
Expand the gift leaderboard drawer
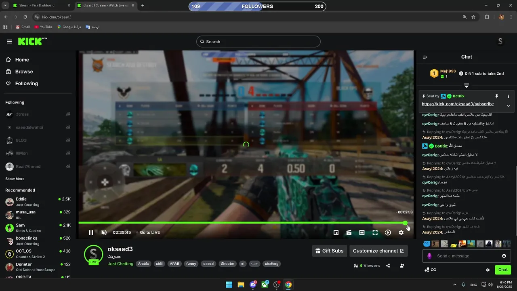(x=467, y=85)
